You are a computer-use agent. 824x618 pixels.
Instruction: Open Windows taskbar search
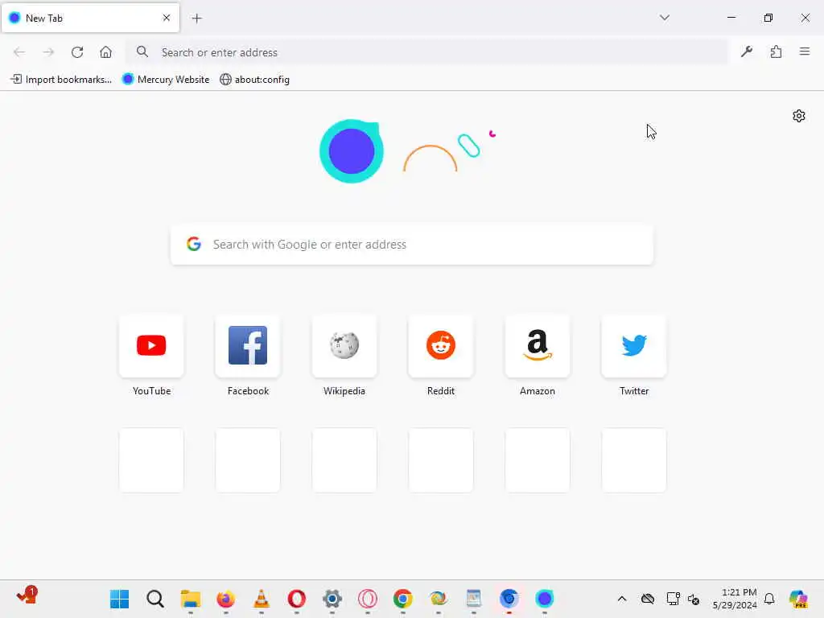point(155,599)
